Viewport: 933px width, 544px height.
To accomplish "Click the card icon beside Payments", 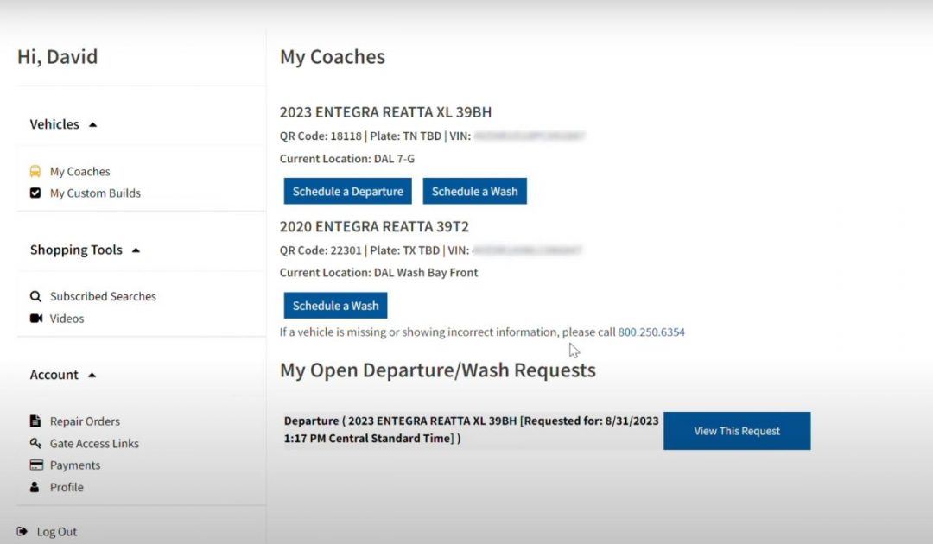I will click(35, 465).
